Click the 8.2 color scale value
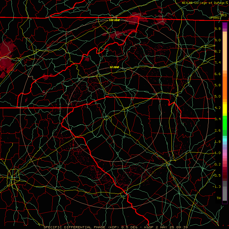The image size is (229, 229). click(x=218, y=51)
